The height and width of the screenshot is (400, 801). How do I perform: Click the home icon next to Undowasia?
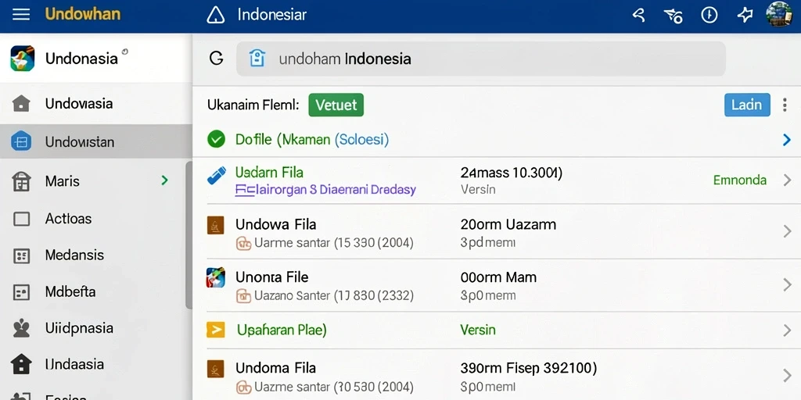point(21,104)
